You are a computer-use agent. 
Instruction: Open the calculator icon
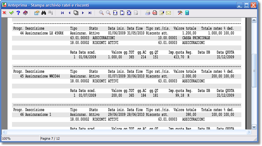click(x=187, y=13)
